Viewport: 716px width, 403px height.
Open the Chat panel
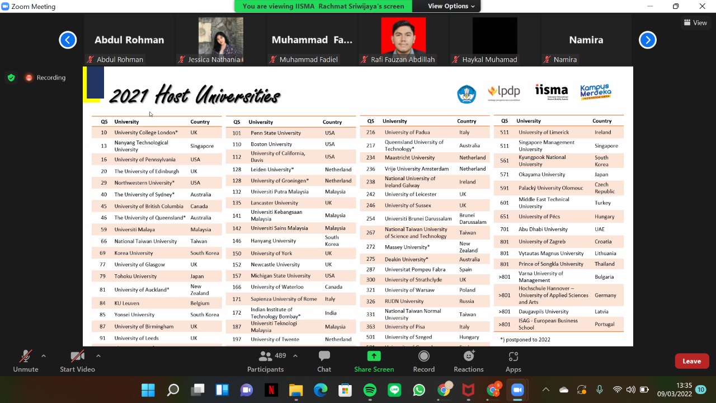click(324, 361)
